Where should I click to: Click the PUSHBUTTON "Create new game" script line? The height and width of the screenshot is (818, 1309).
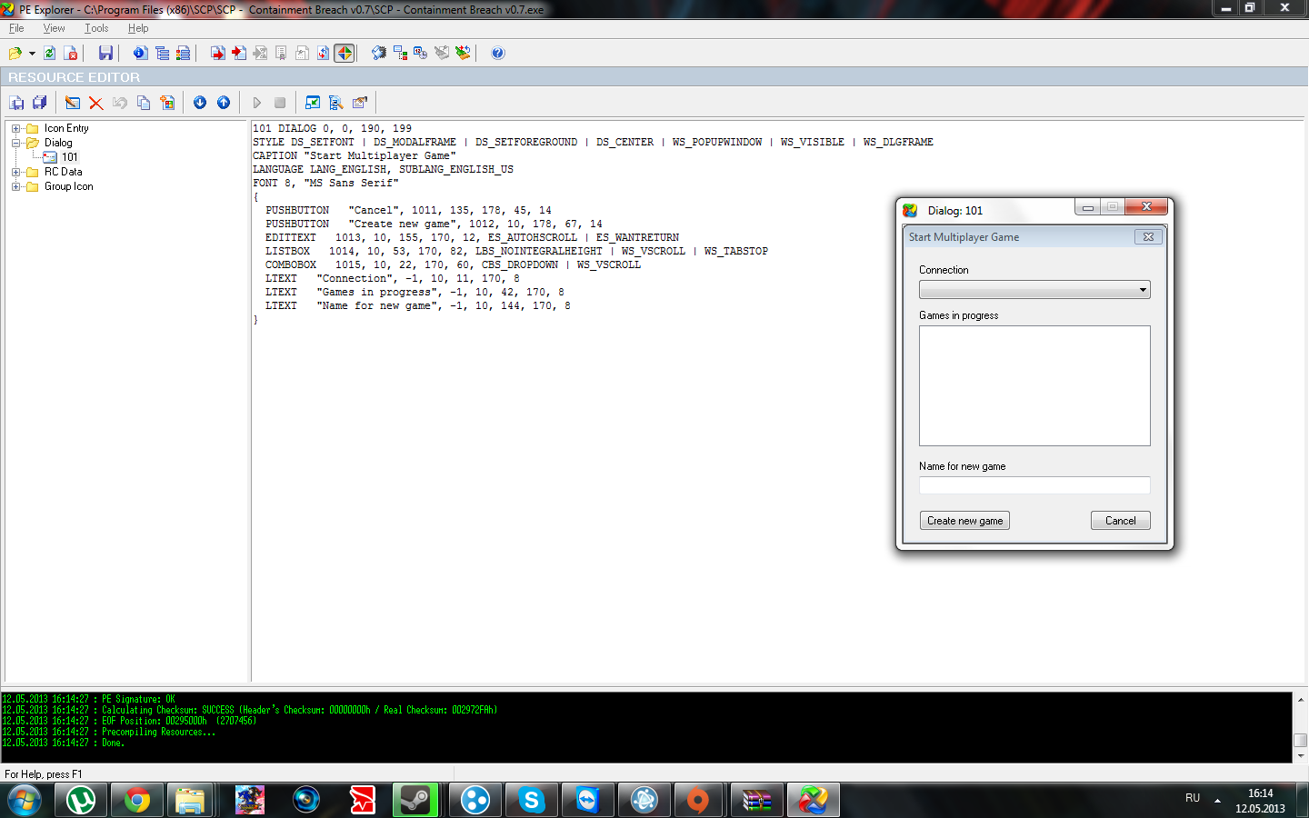(x=434, y=224)
